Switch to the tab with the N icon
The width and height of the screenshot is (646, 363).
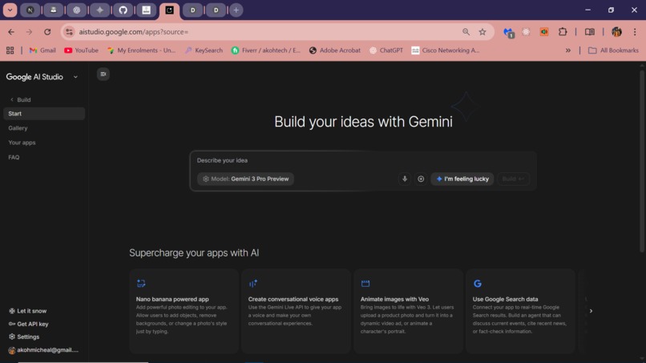[30, 10]
